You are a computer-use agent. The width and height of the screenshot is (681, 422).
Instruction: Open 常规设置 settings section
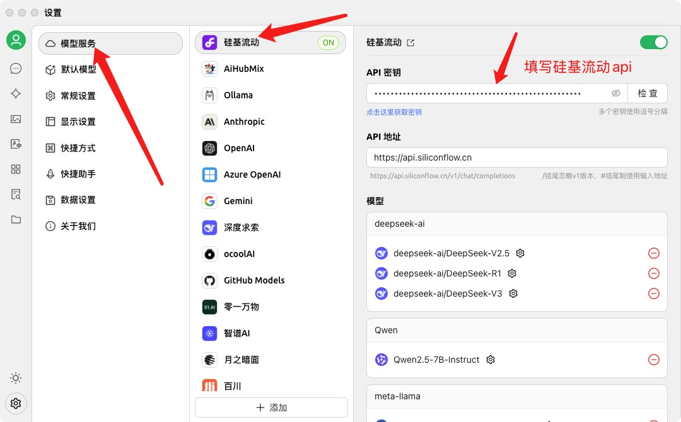(111, 96)
